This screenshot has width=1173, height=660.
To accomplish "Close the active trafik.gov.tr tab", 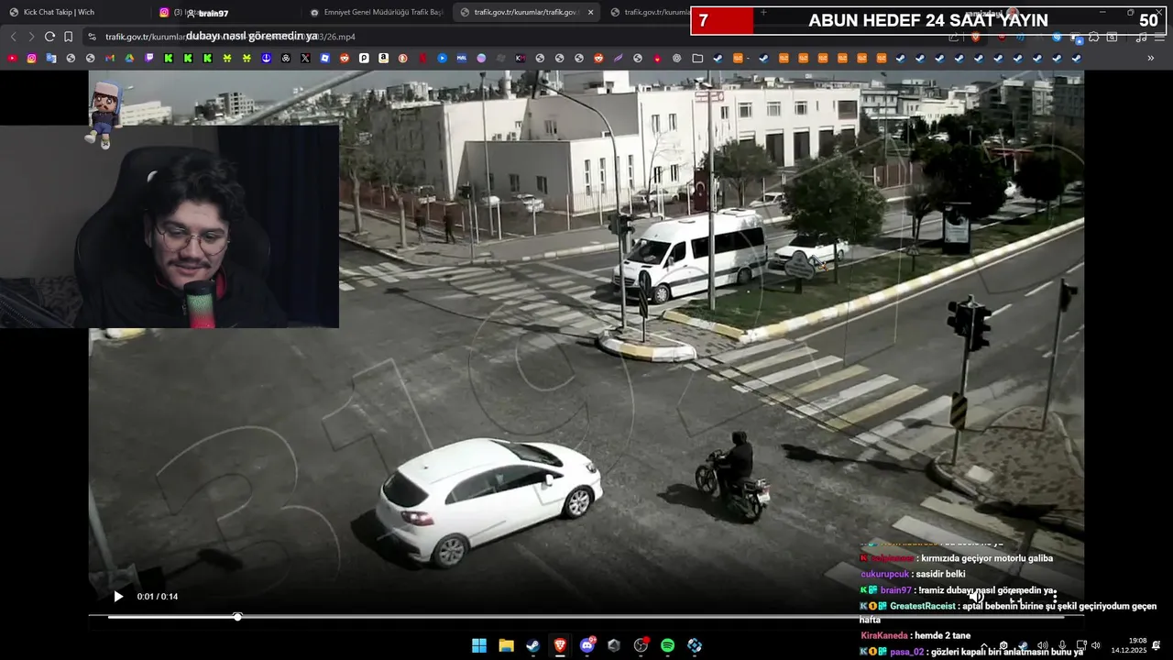I will click(x=590, y=12).
